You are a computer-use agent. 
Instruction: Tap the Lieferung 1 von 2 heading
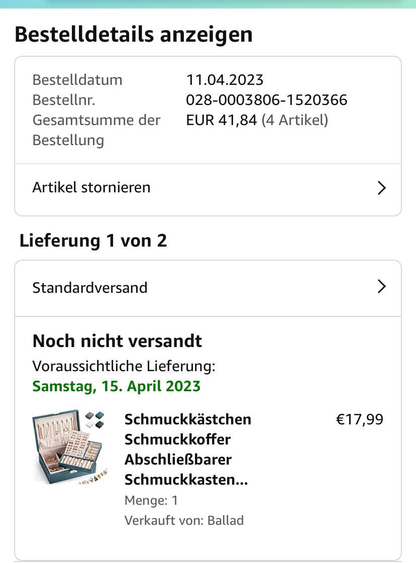click(93, 241)
